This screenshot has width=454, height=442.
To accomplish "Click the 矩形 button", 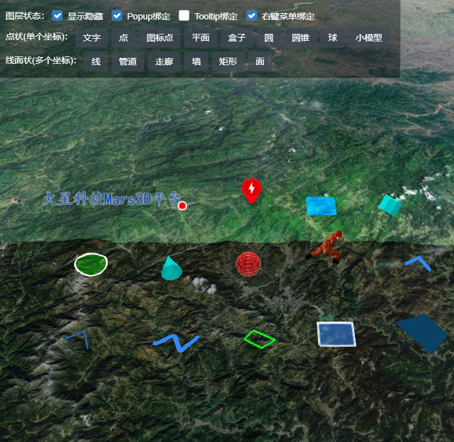I will tap(228, 61).
